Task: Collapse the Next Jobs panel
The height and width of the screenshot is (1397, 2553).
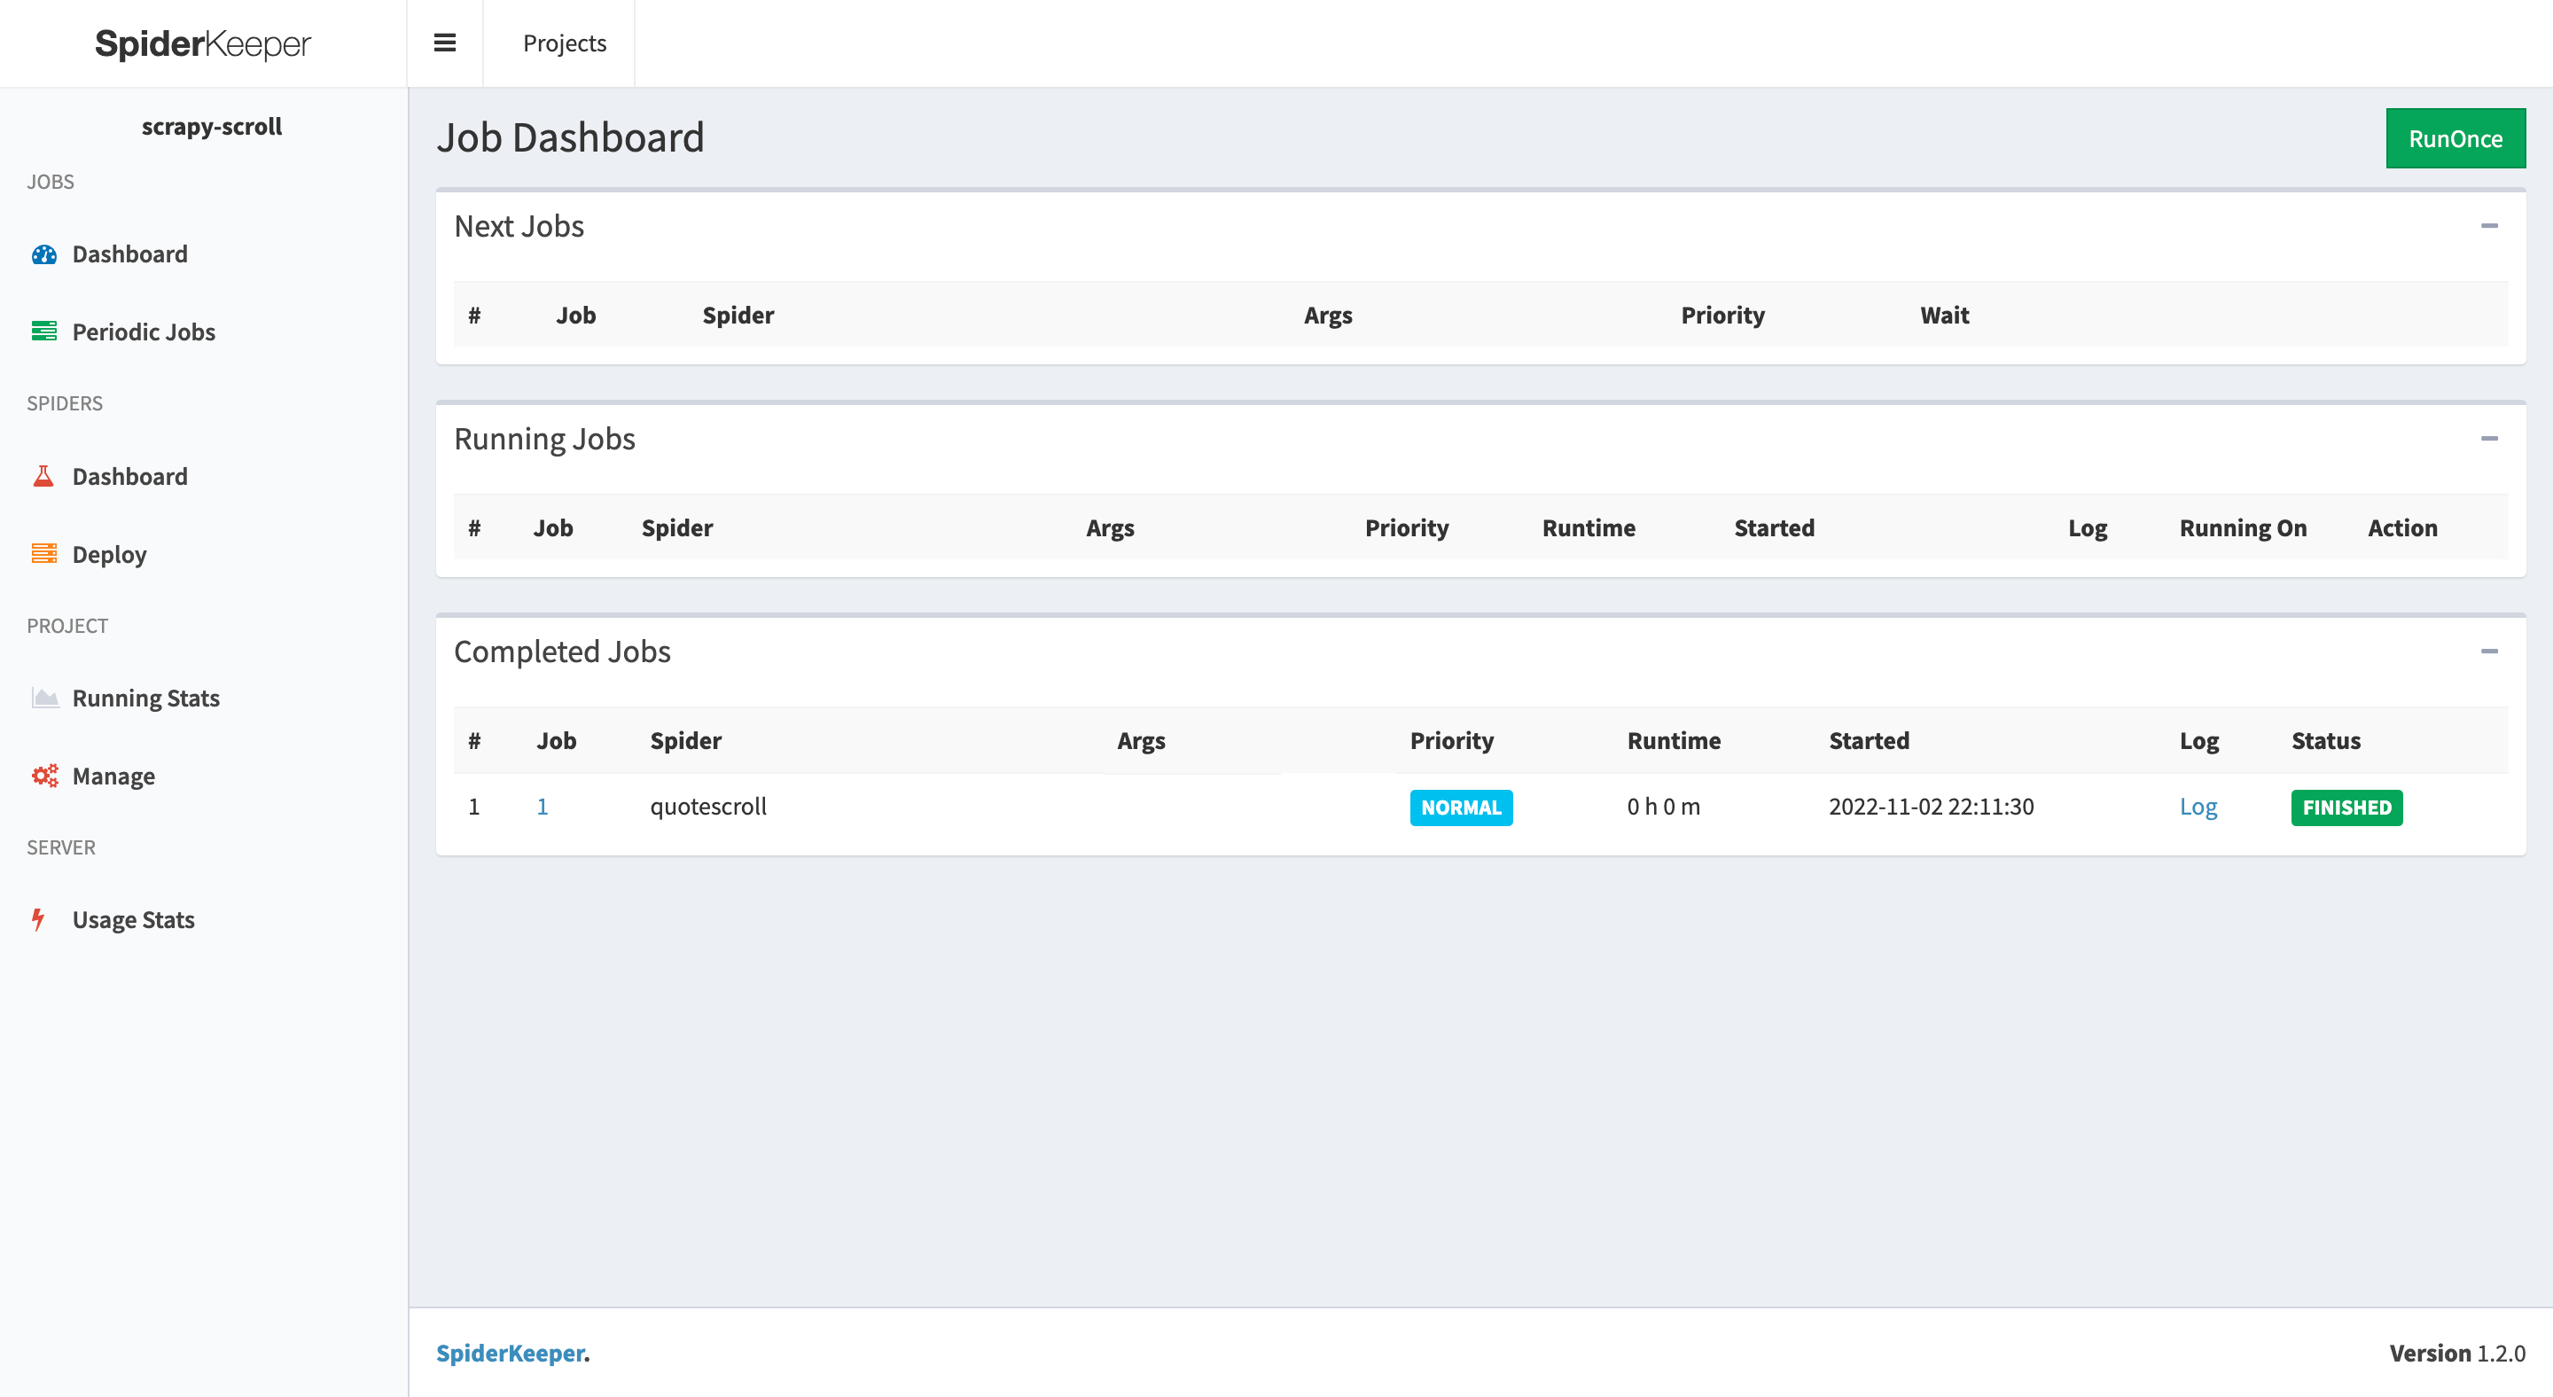Action: click(2488, 226)
